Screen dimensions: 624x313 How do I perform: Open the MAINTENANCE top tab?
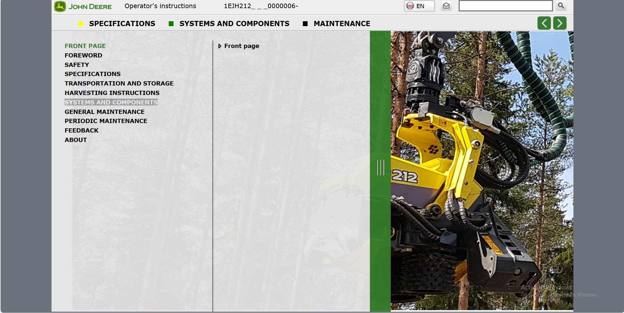click(342, 23)
